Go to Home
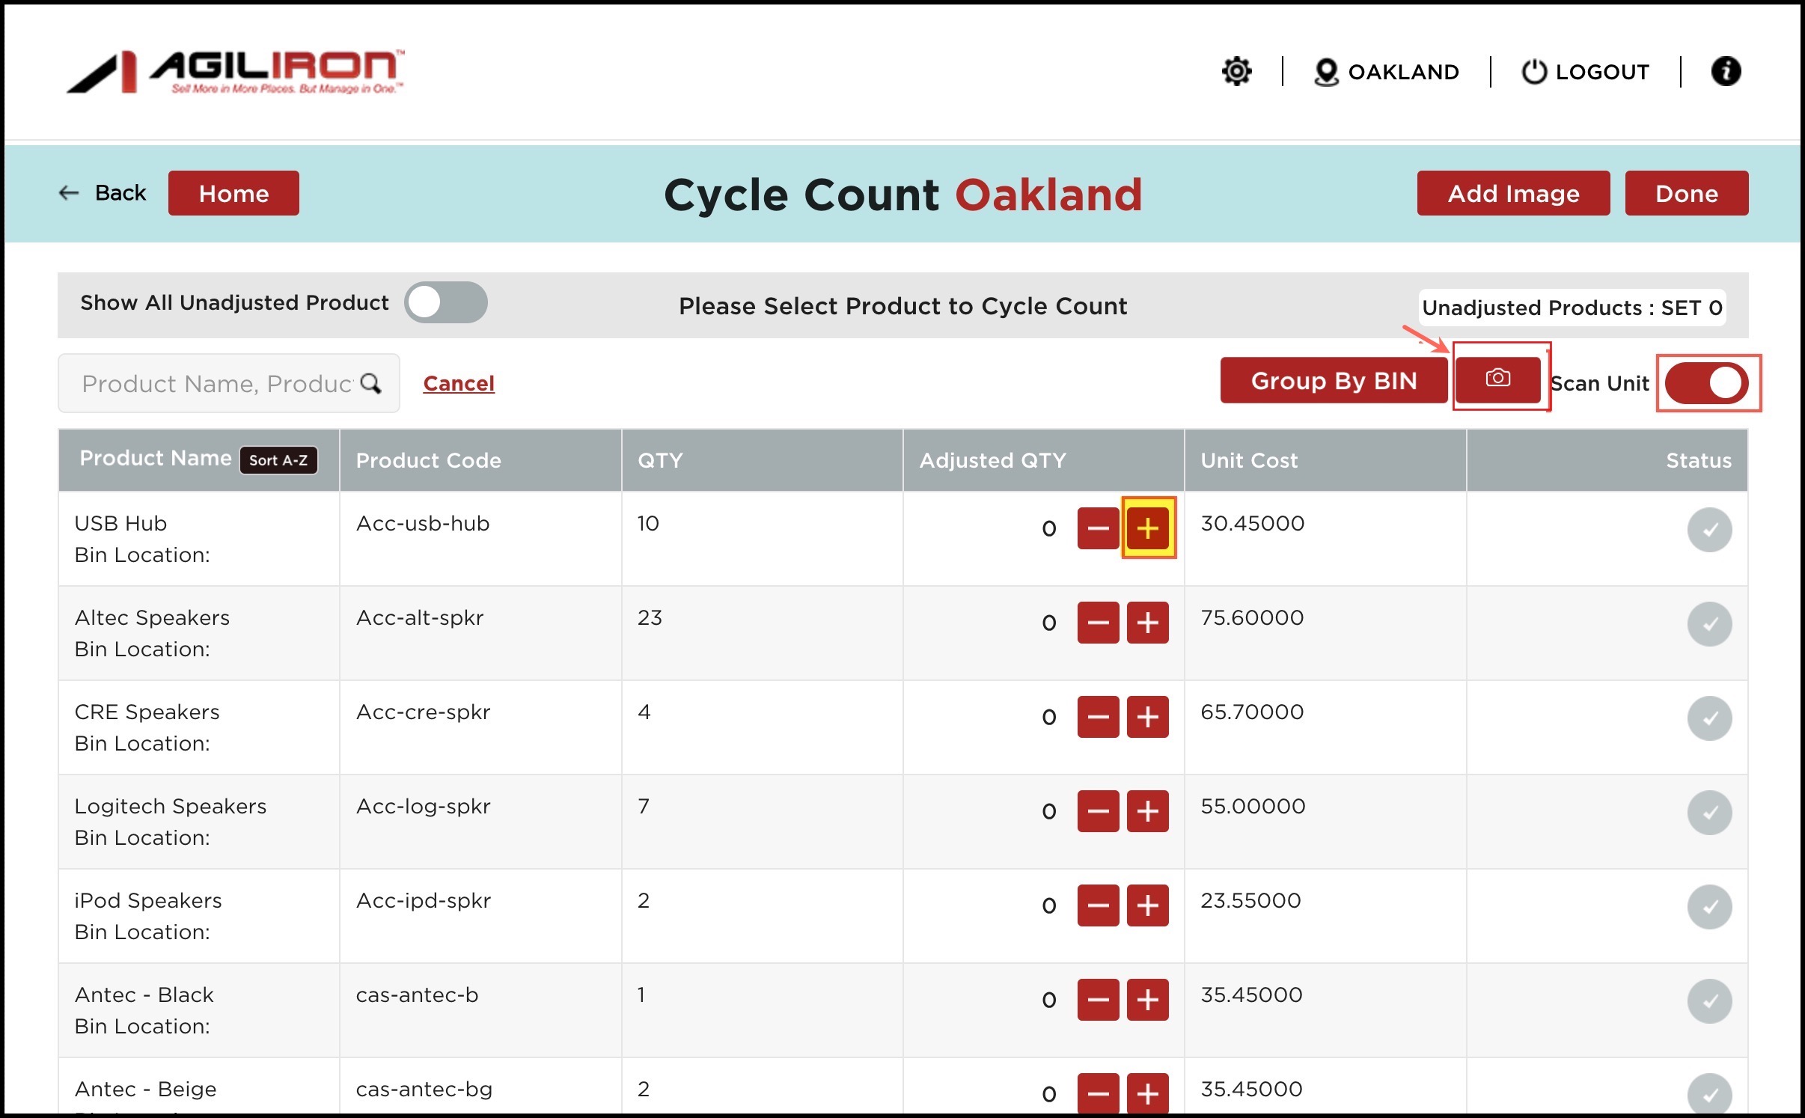1805x1118 pixels. coord(233,194)
